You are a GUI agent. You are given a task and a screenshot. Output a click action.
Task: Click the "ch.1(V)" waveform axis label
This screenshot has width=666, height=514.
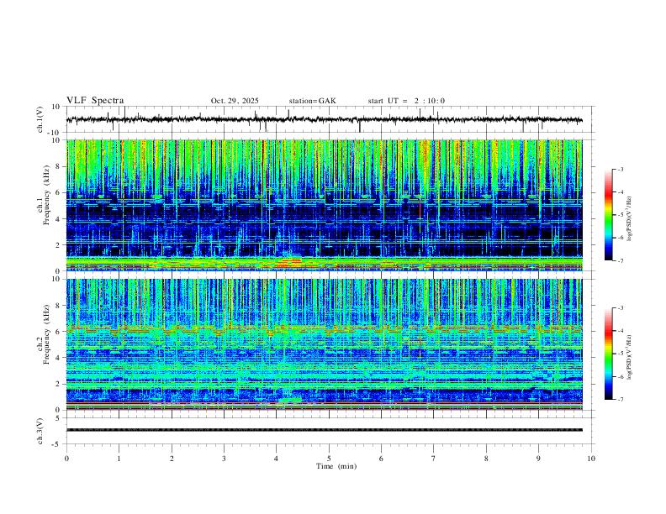40,119
